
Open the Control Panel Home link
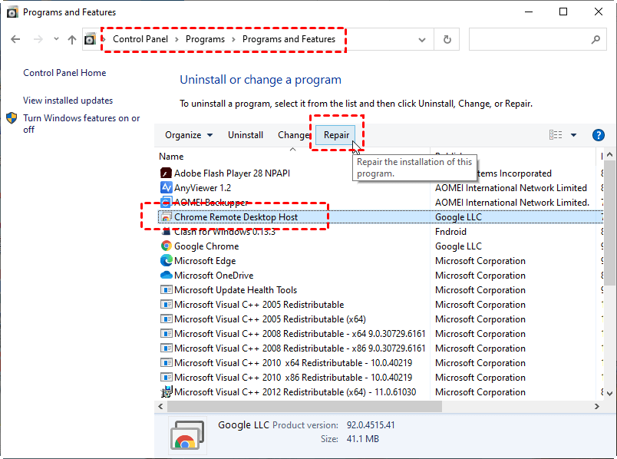click(x=64, y=73)
